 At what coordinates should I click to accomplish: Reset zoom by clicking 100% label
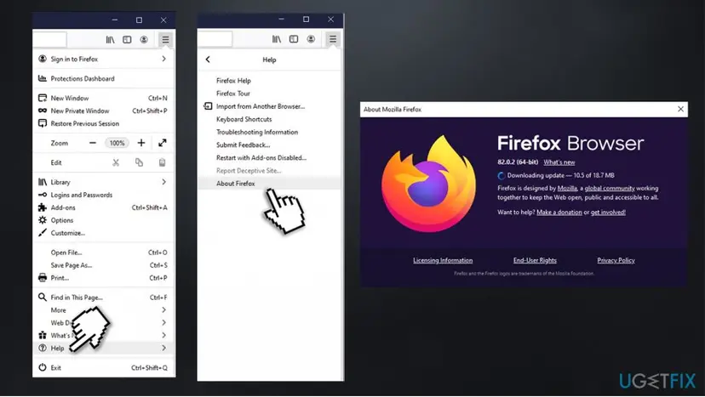coord(117,143)
